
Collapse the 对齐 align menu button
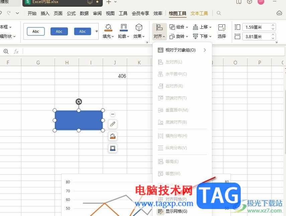coord(160,31)
